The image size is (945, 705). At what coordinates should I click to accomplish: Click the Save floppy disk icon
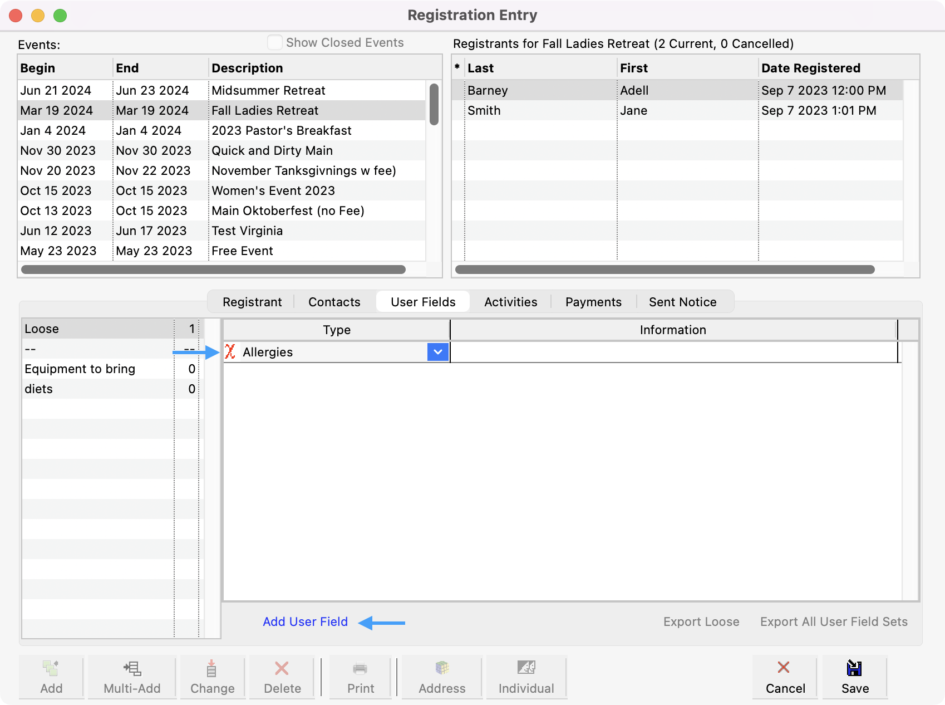[854, 668]
